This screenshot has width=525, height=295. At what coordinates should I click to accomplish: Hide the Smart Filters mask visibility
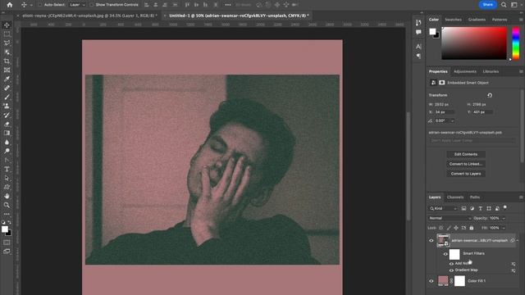coord(445,254)
